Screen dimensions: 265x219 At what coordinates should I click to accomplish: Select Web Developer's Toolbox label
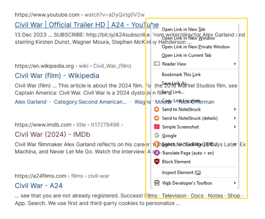point(187,183)
